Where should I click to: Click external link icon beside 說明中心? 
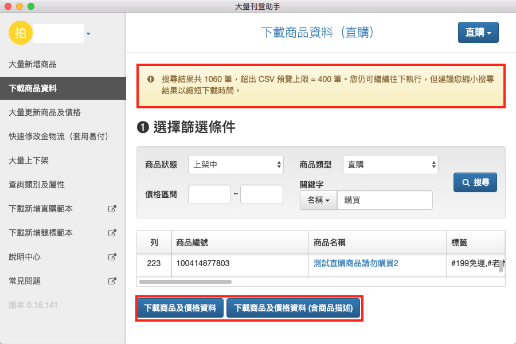point(112,257)
